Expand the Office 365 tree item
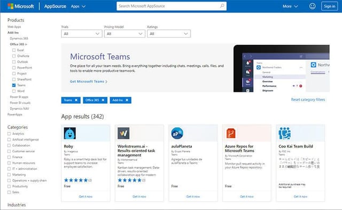Screen dimensions: 342x210 [18, 44]
